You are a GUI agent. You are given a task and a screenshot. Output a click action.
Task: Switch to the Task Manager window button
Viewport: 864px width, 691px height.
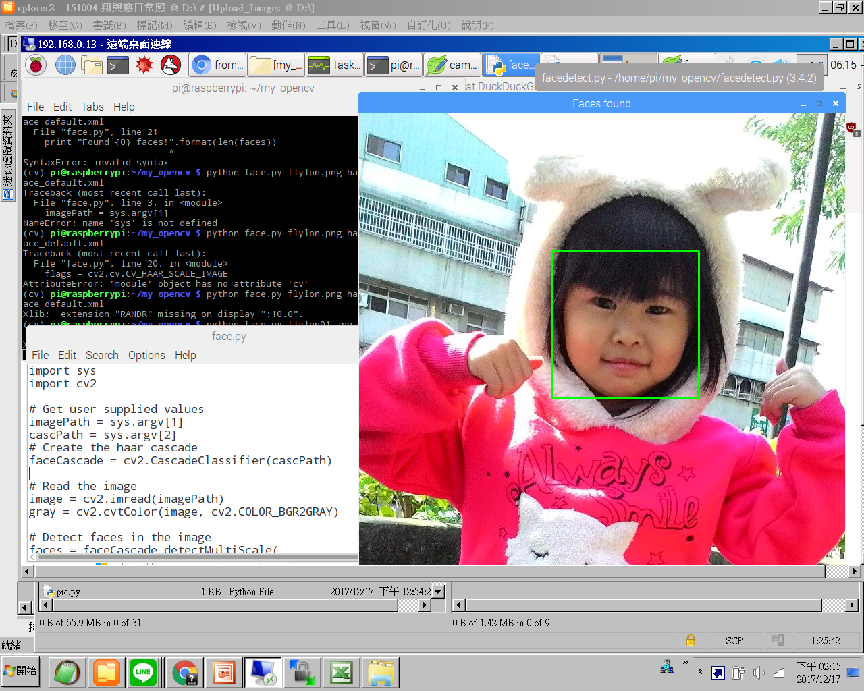click(x=335, y=65)
